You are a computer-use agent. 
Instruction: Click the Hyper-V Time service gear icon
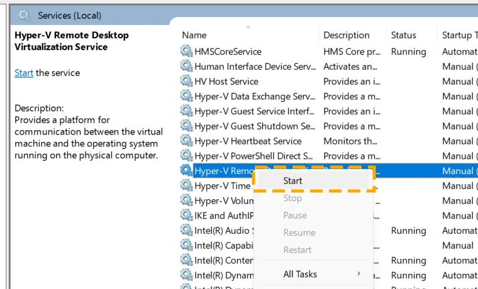tap(186, 185)
